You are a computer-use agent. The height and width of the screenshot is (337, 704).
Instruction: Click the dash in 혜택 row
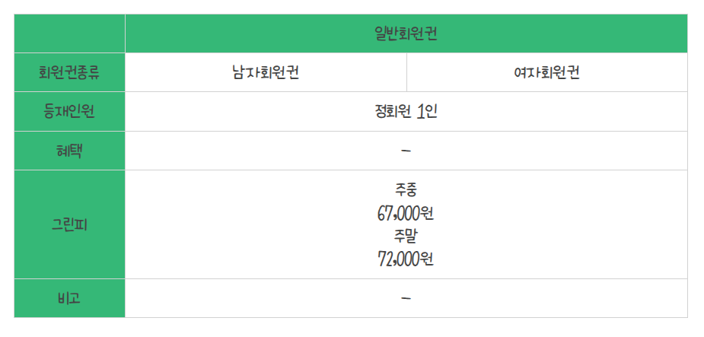coord(406,151)
